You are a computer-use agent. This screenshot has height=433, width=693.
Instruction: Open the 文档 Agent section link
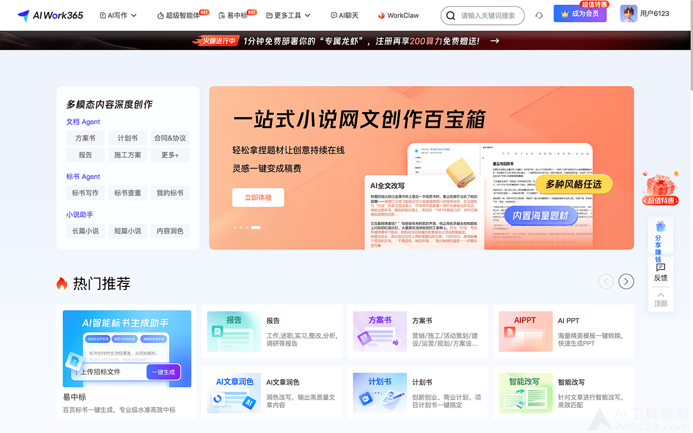tap(83, 122)
